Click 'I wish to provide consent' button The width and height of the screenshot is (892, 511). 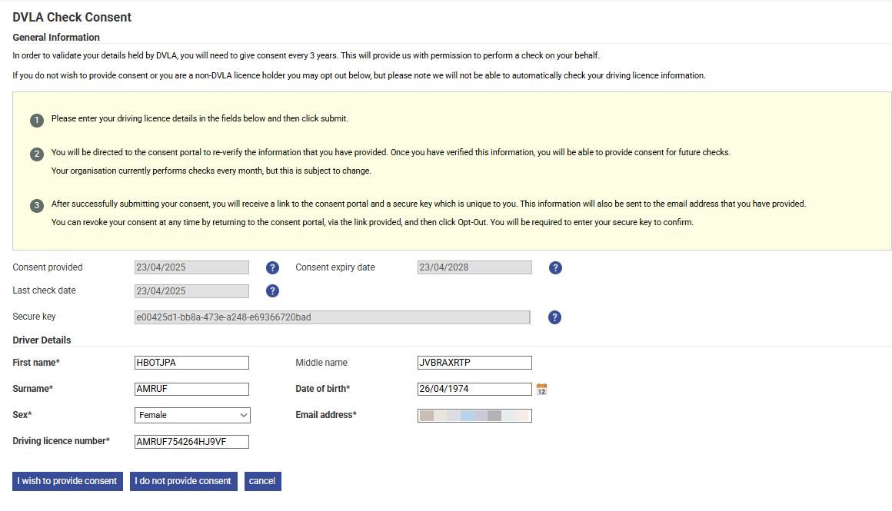click(x=68, y=482)
